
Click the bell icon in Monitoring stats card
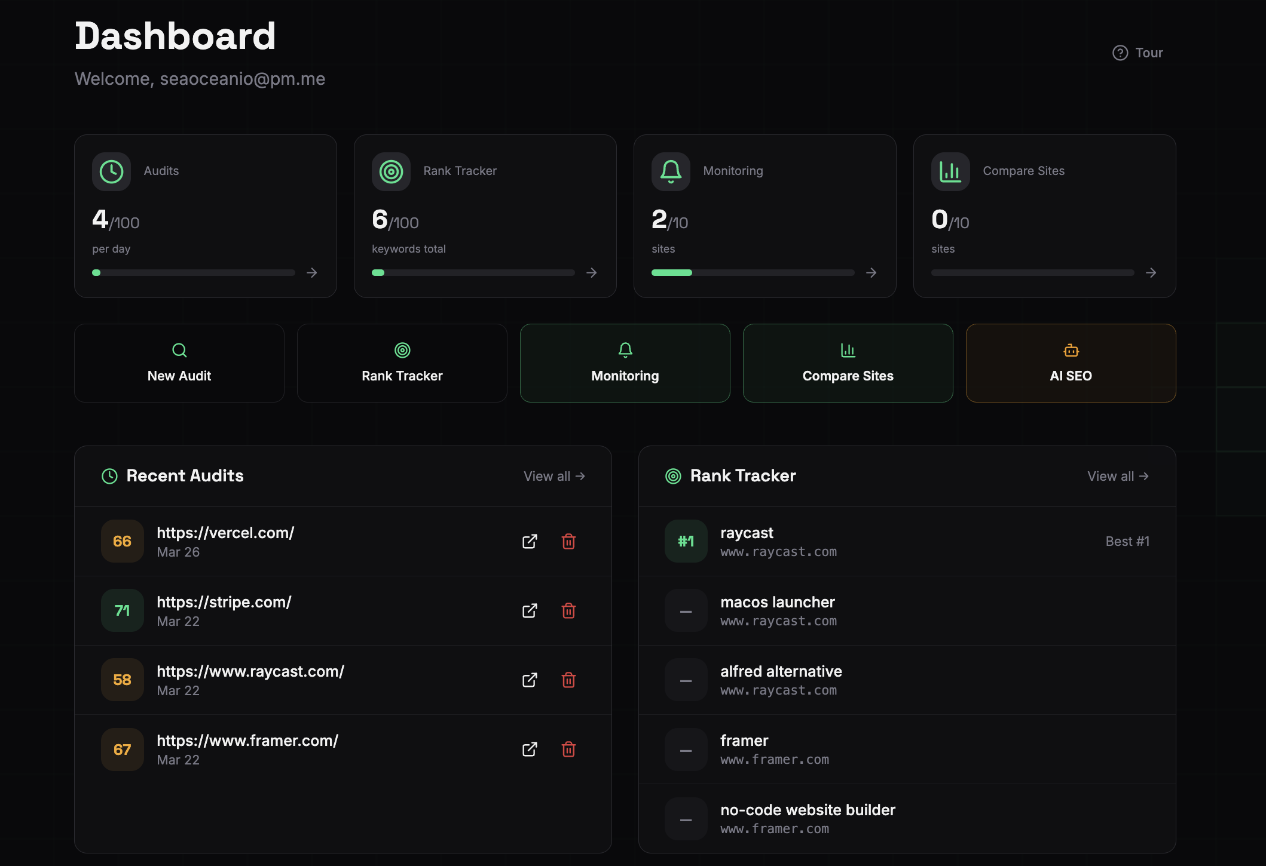tap(671, 171)
